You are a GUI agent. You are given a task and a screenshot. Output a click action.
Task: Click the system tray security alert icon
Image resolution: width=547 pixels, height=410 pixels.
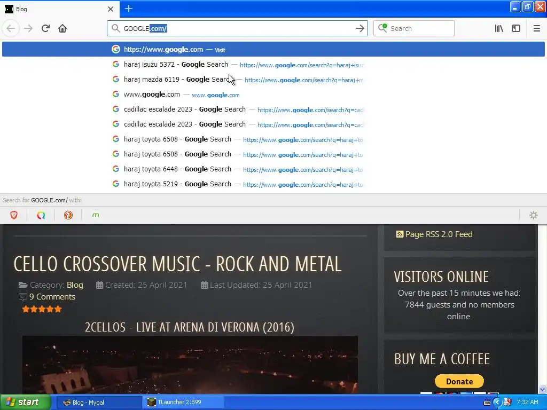507,403
